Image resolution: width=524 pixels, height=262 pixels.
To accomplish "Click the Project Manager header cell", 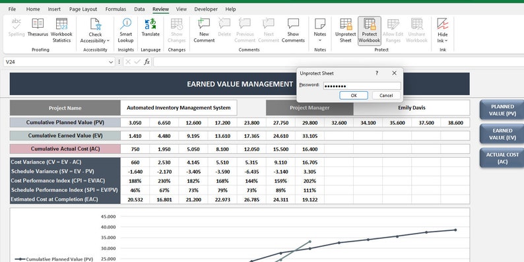I will tap(310, 108).
